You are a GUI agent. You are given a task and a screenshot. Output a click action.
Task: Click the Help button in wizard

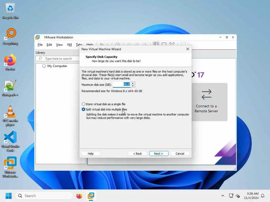pos(91,154)
